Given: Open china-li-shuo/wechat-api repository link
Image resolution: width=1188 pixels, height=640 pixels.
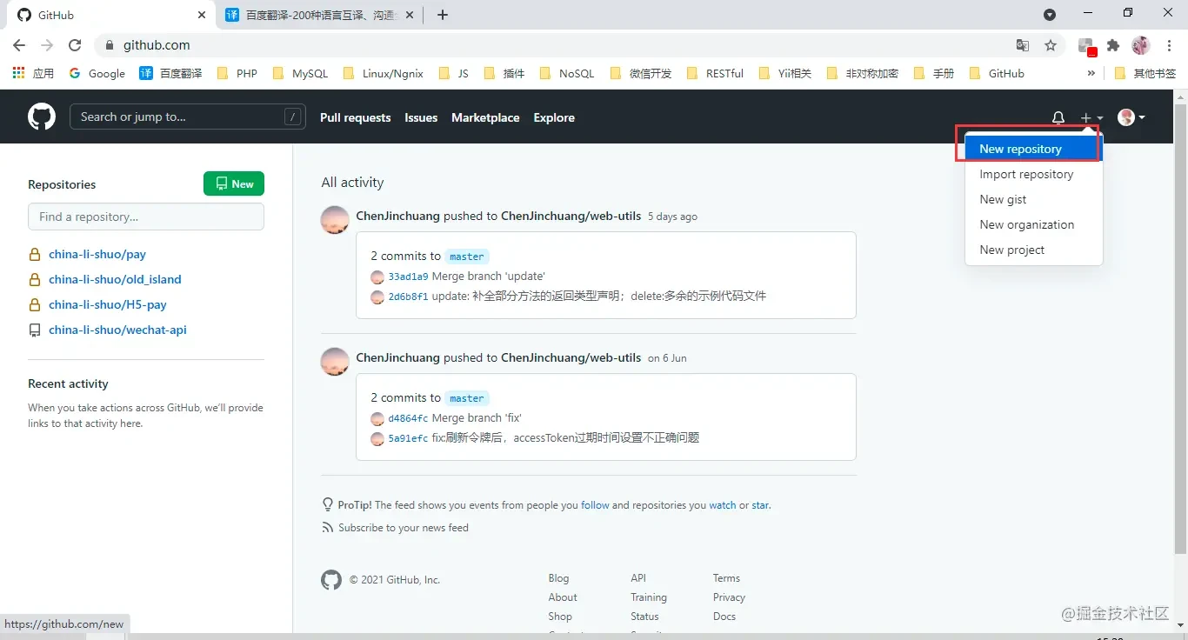Looking at the screenshot, I should point(117,330).
